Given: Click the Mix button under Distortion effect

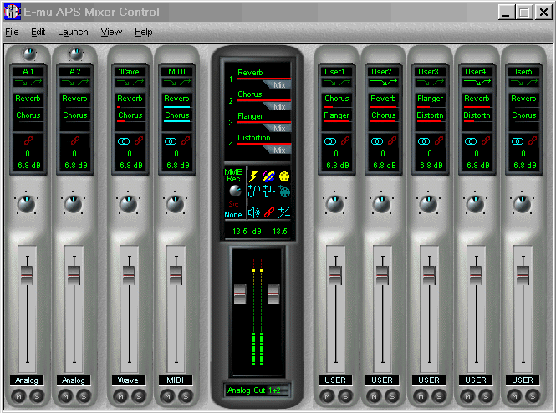Looking at the screenshot, I should click(x=278, y=150).
